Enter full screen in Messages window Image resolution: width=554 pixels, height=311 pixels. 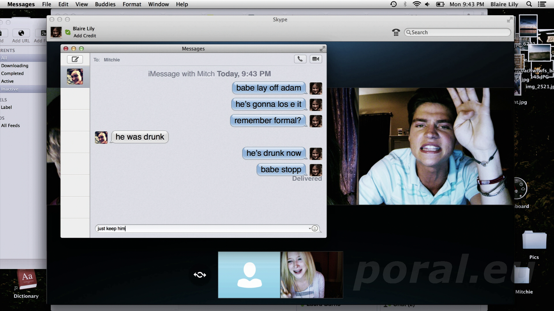pos(322,49)
